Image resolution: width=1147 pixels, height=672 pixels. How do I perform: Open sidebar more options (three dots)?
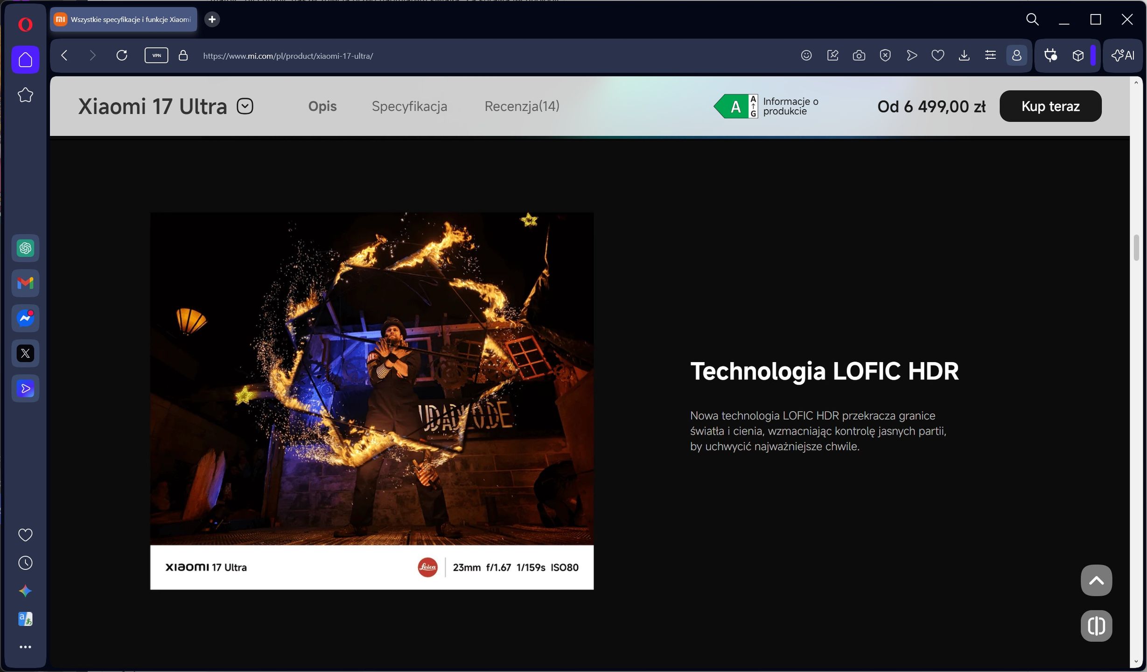25,647
